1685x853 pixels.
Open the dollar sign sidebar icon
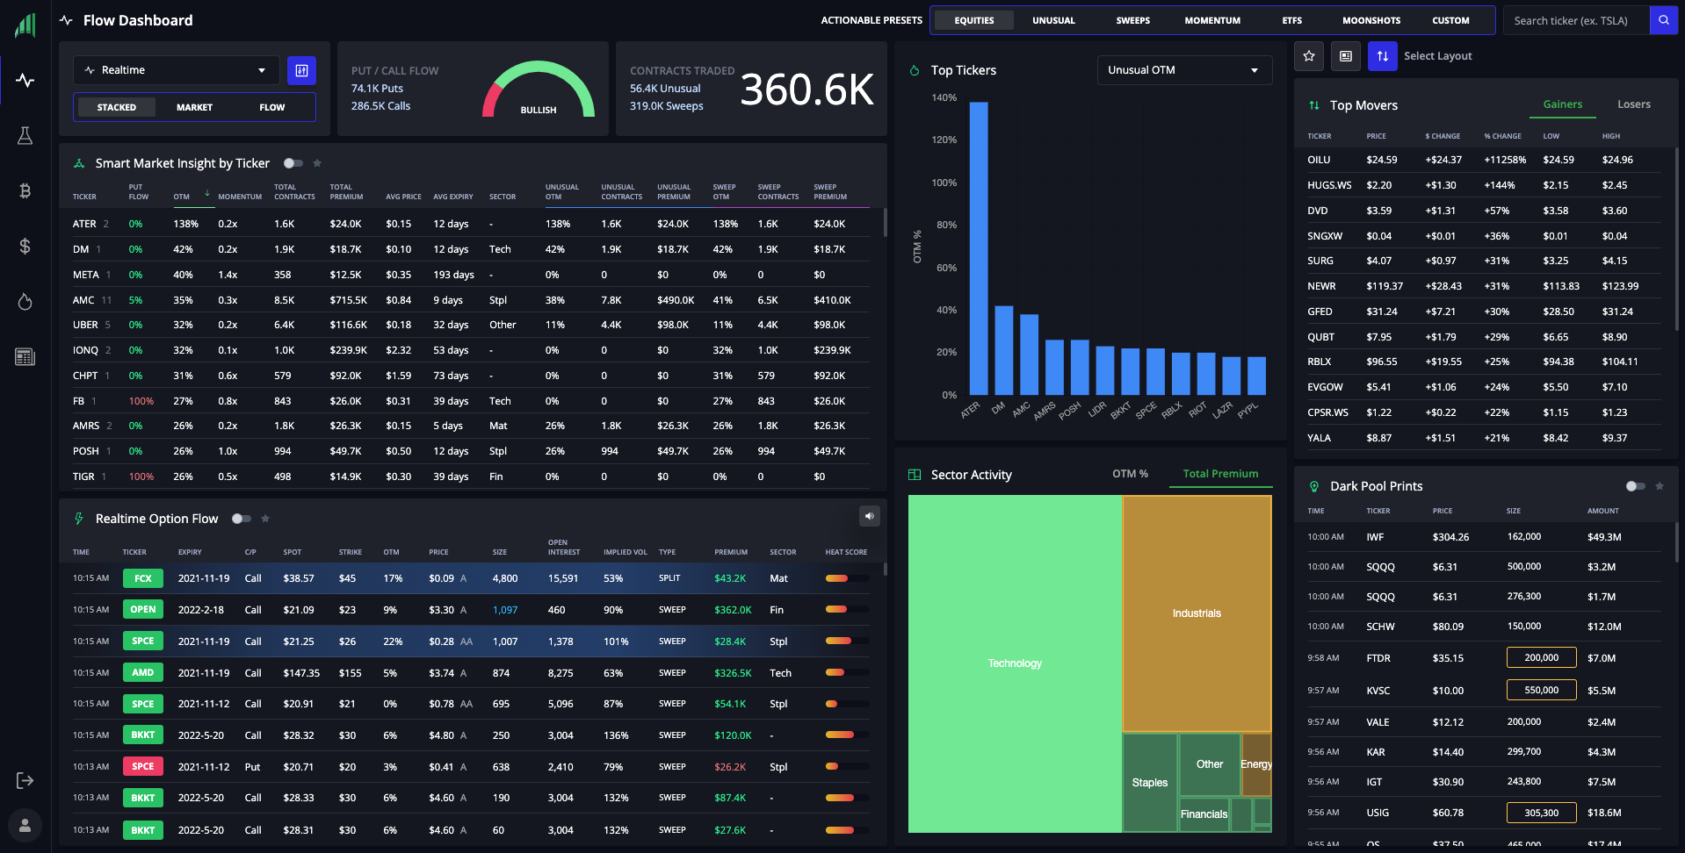25,246
